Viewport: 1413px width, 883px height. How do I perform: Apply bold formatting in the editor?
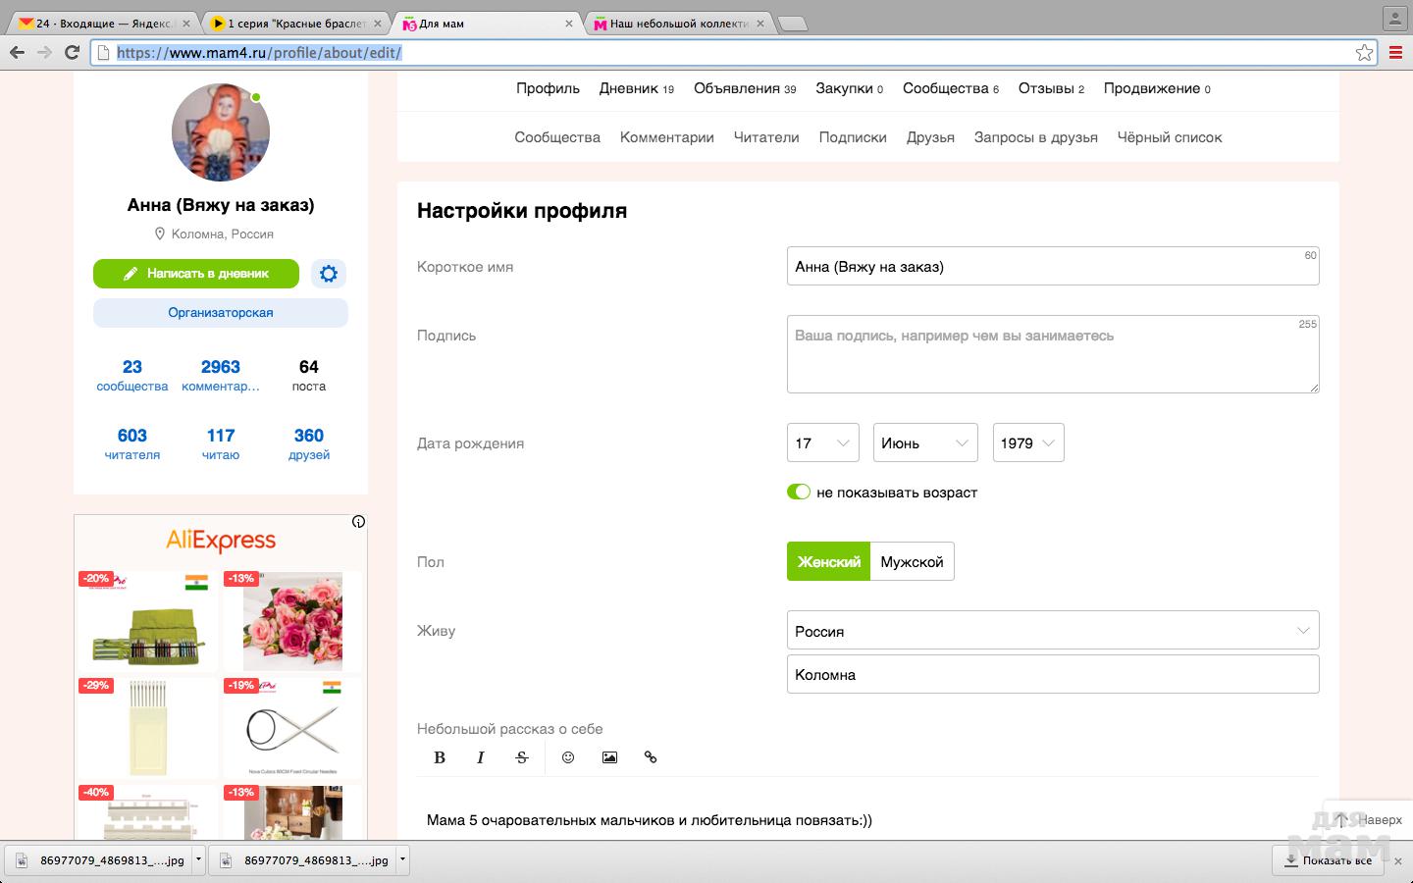(x=440, y=757)
